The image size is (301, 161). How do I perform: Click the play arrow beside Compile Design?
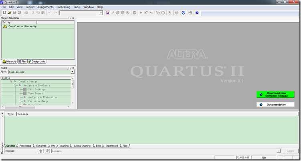[15, 82]
